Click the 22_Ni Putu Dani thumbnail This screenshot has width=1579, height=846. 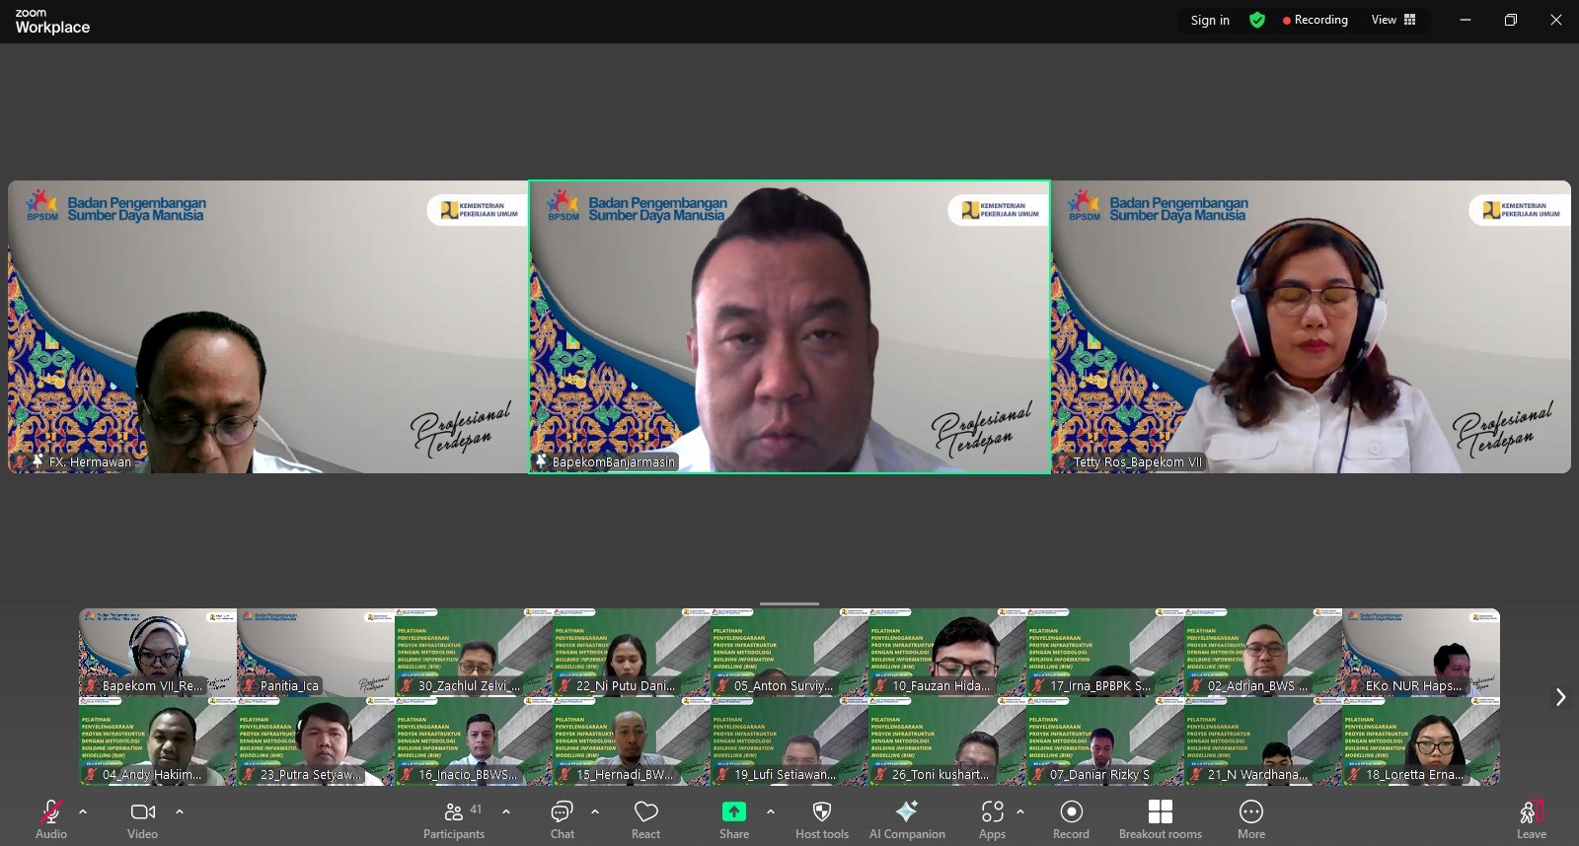632,653
